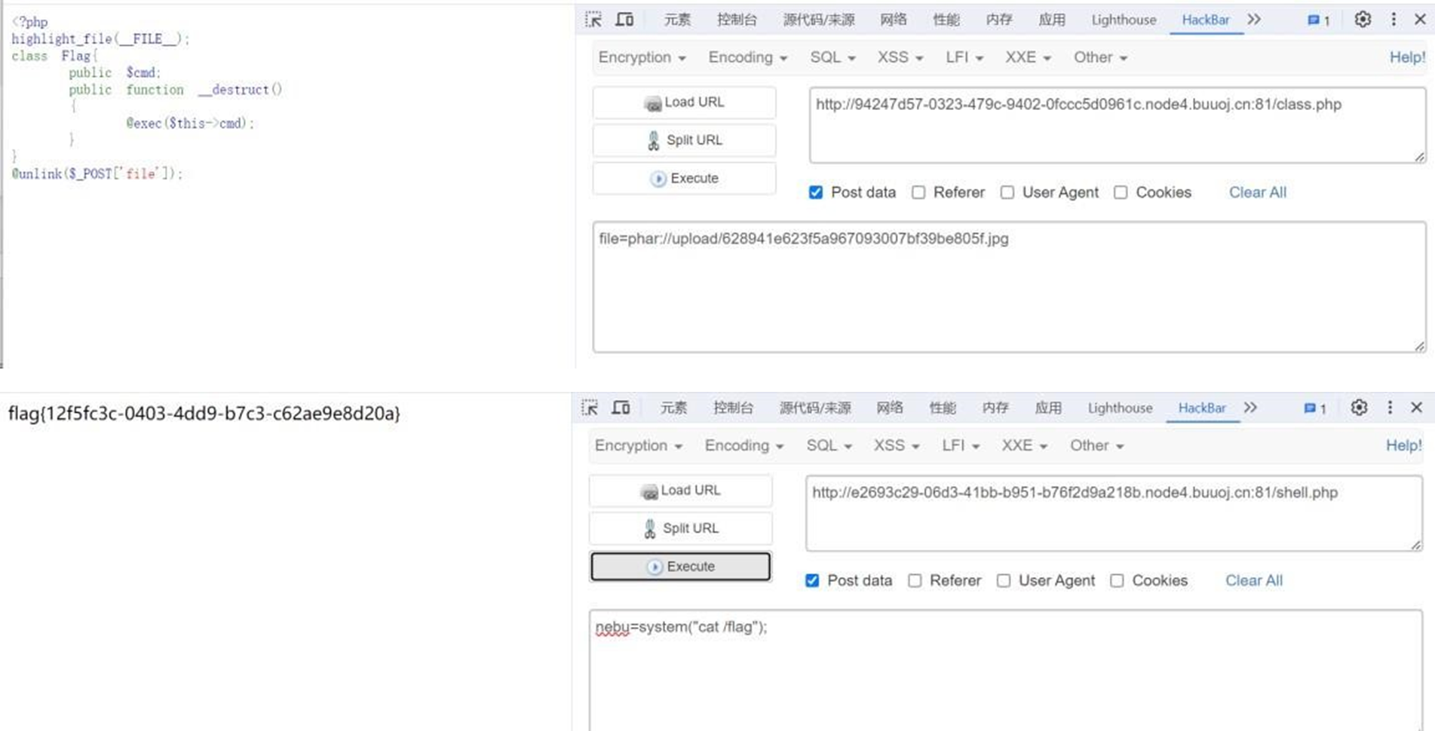Viewport: 1435px width, 731px height.
Task: Switch to Lighthouse tab in top DevTools
Action: pyautogui.click(x=1123, y=20)
